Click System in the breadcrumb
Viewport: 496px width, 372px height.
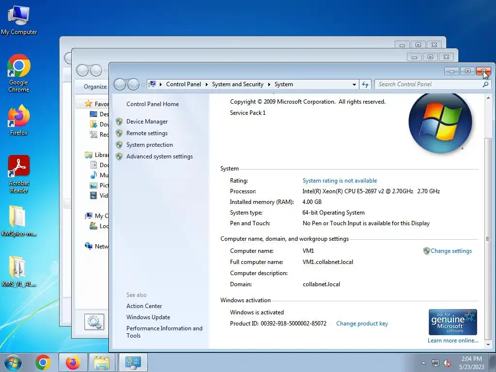[x=283, y=84]
